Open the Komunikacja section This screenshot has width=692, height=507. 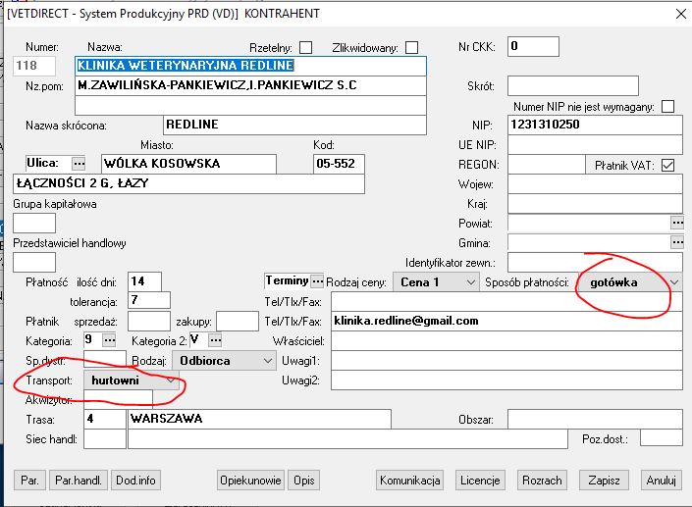pos(410,481)
